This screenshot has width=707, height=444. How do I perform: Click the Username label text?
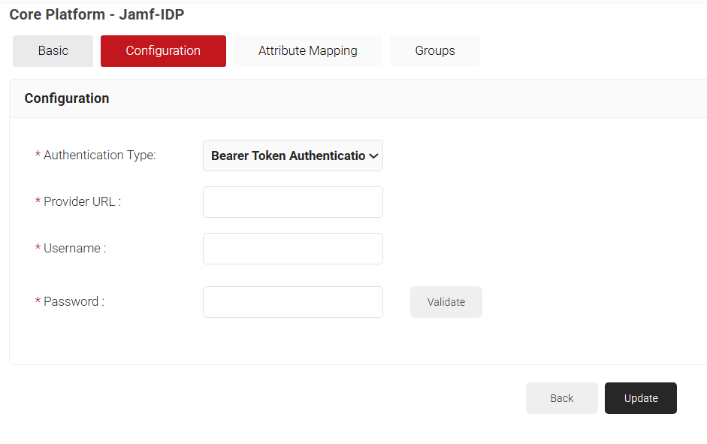[74, 249]
